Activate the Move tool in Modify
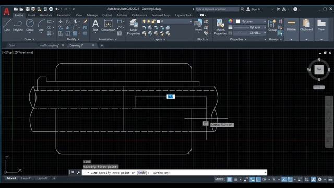 coord(61,21)
